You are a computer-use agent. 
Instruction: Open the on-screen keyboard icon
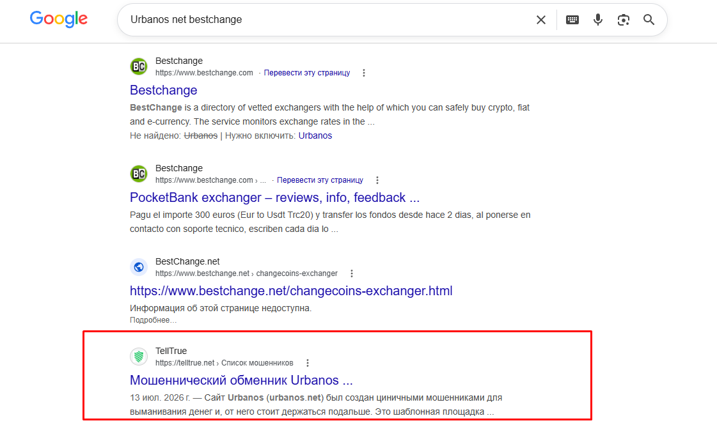[572, 20]
